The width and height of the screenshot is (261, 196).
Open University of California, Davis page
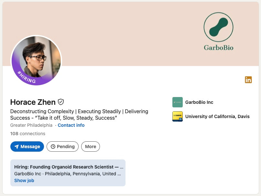click(217, 116)
